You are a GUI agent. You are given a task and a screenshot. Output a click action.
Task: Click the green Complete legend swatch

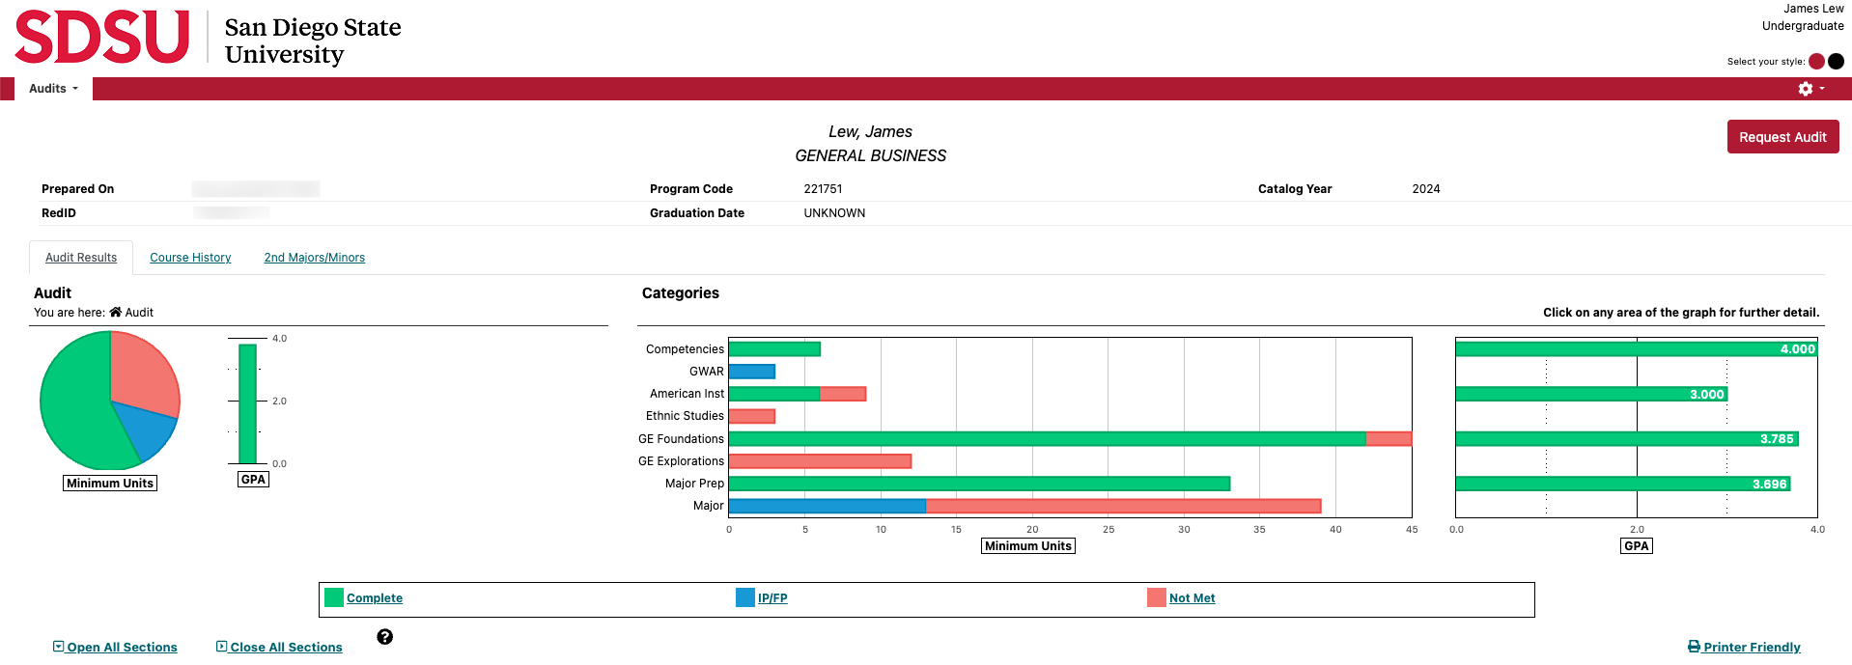(334, 597)
